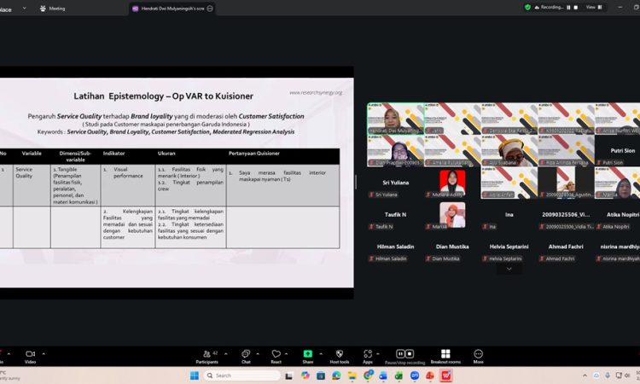Stop recording from the top bar
This screenshot has width=640, height=384.
click(x=575, y=8)
